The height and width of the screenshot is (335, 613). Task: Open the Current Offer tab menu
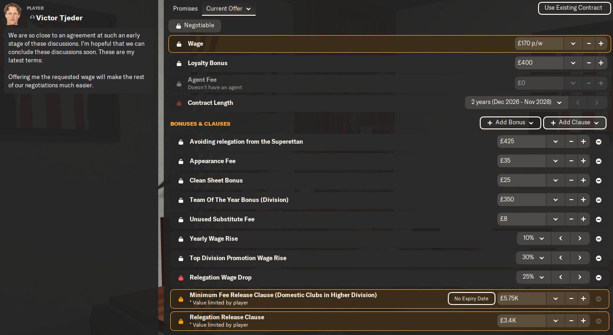(229, 9)
